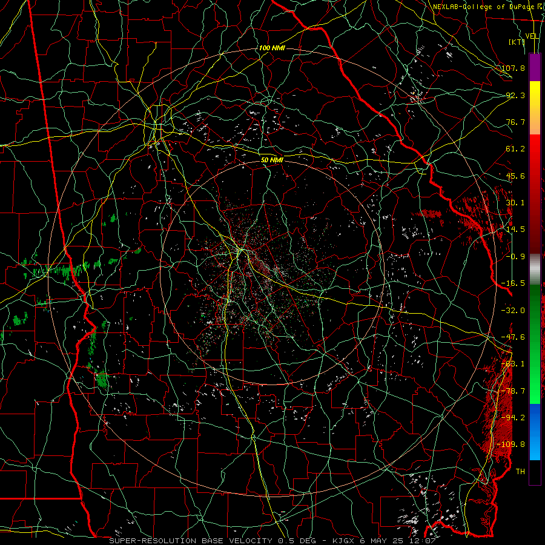The width and height of the screenshot is (545, 545).
Task: Click the KJGX 6 MAY 25 12:07 timestamp
Action: [384, 541]
